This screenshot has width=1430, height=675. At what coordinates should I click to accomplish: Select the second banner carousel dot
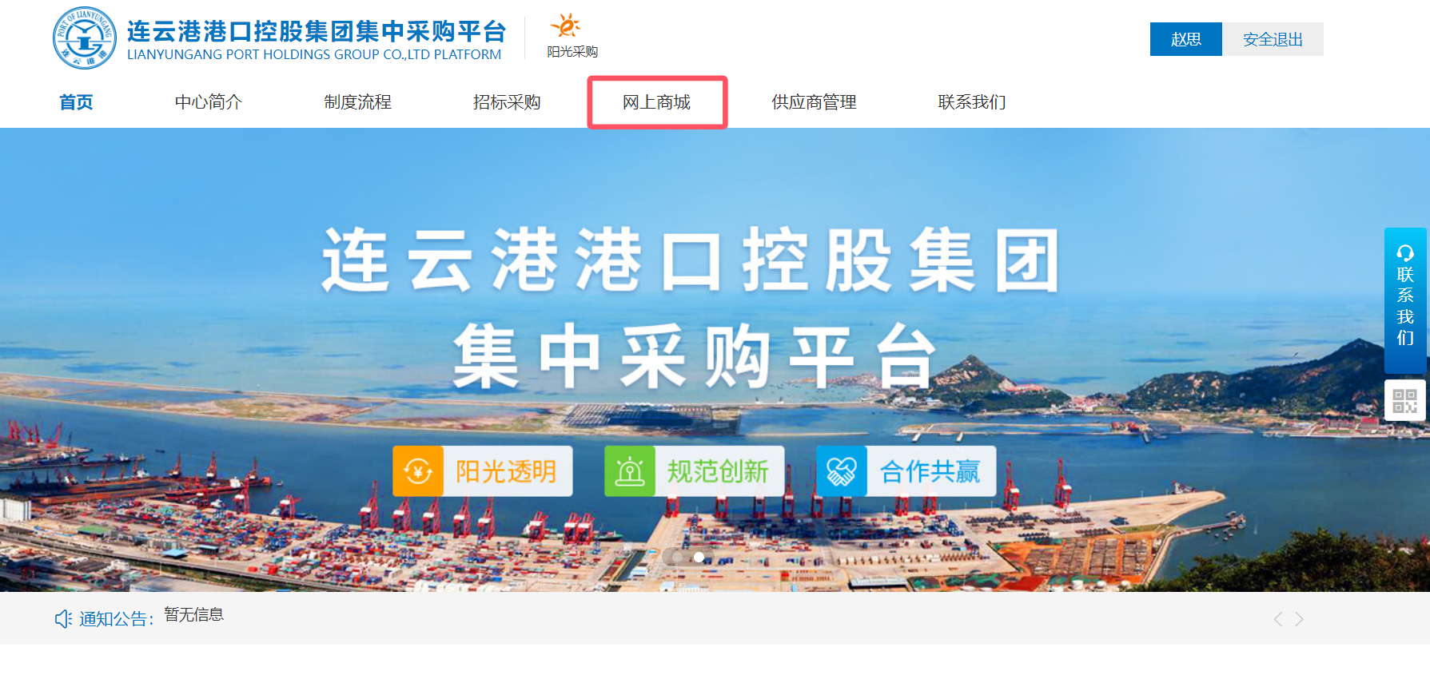tap(699, 558)
